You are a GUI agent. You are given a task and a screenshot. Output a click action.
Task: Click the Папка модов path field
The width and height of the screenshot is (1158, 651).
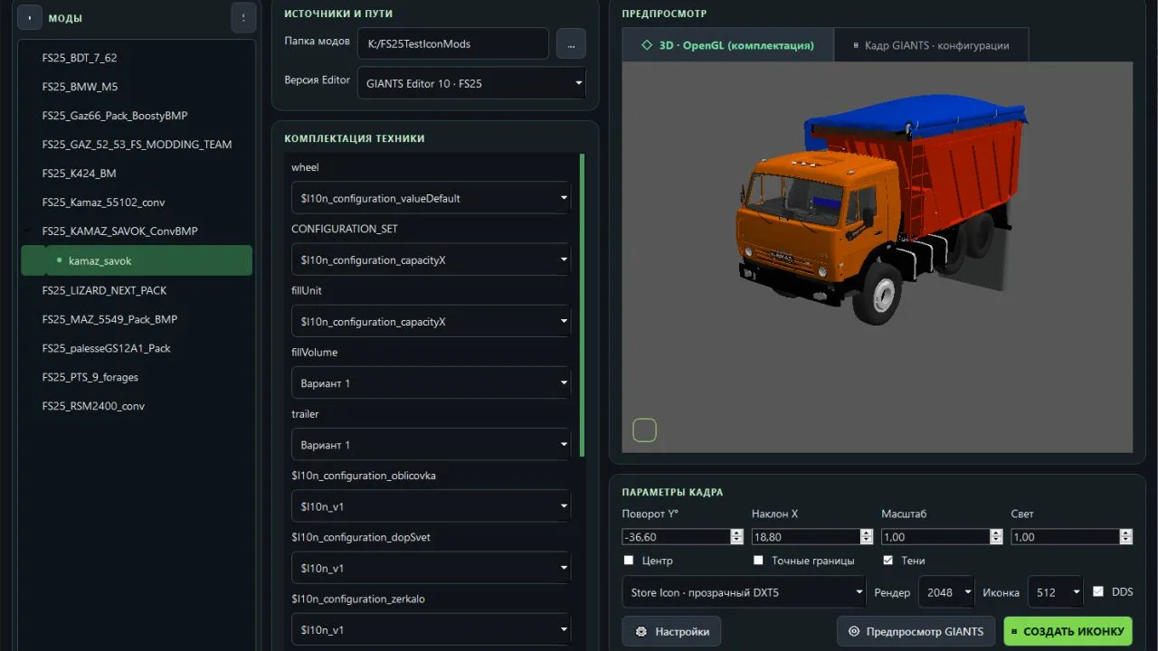point(453,43)
